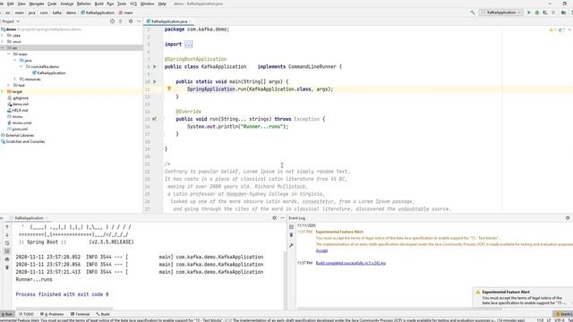Start debugging with the green bug icon
Screen dimensions: 573x322
(537, 13)
